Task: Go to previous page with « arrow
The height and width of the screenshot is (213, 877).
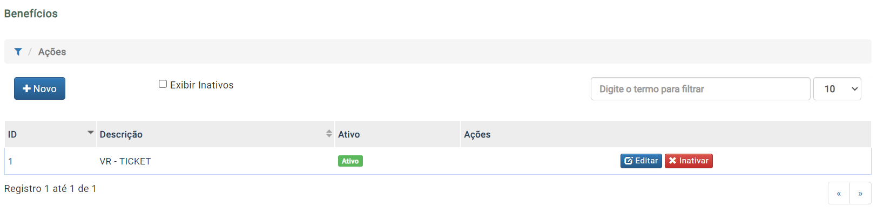Action: [839, 193]
